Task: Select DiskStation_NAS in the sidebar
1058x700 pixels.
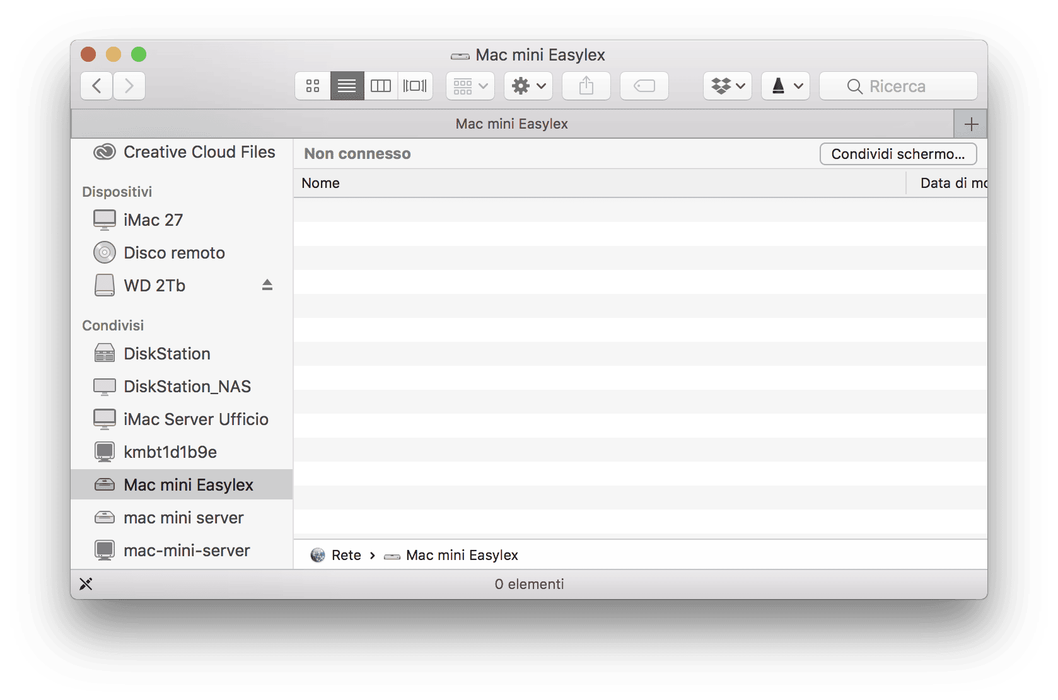Action: tap(182, 387)
